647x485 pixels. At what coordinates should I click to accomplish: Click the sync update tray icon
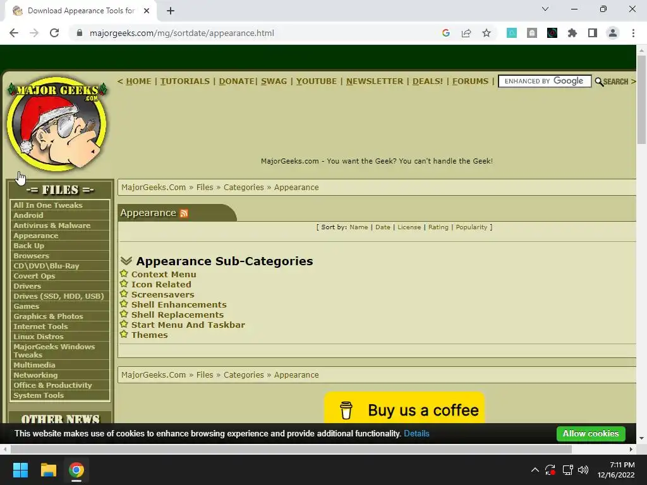coord(550,470)
